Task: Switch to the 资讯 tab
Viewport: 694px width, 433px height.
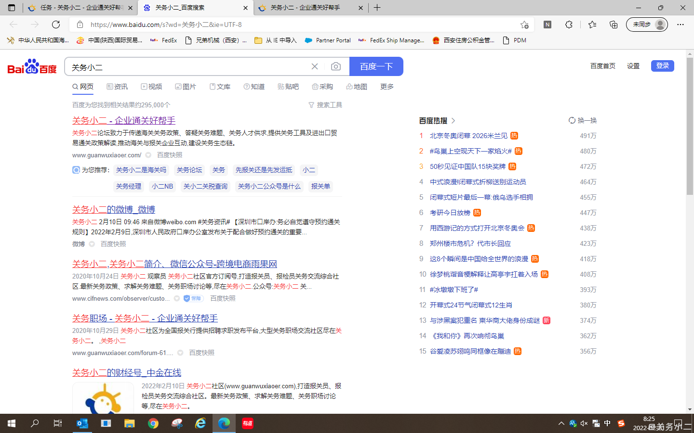Action: pos(117,87)
